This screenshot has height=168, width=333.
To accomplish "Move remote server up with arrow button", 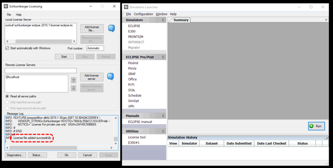I will click(x=73, y=80).
